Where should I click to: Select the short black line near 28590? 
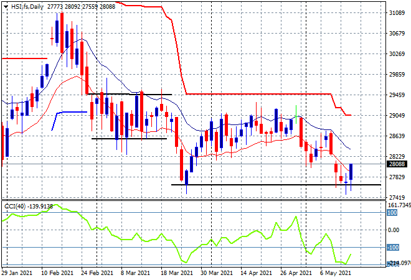click(130, 139)
